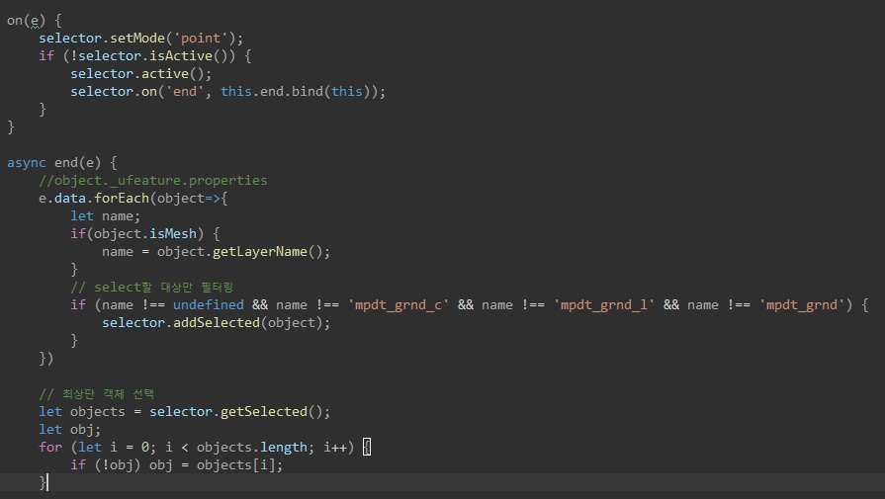Click this.end.bind(this) expression
Screen dimensions: 885x499
(x=296, y=91)
